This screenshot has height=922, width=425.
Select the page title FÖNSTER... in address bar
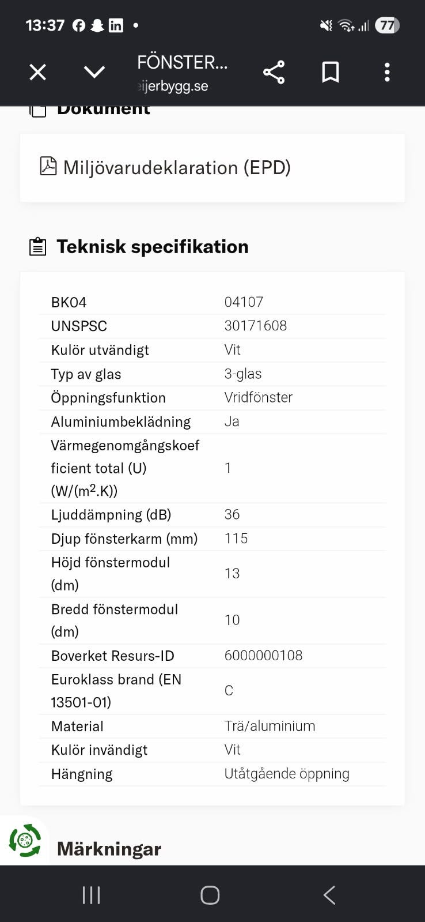183,62
